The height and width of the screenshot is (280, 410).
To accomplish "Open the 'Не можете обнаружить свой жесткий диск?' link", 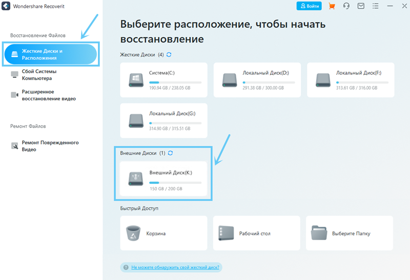I will click(x=175, y=267).
